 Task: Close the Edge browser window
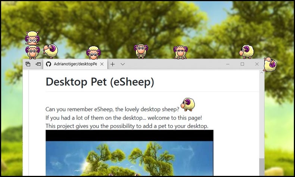[x=257, y=64]
